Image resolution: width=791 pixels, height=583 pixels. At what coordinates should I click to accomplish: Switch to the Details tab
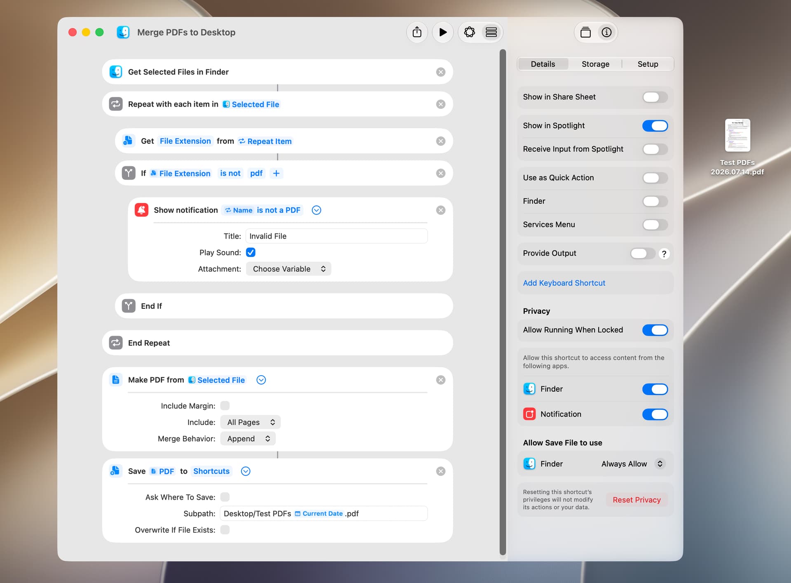[543, 64]
